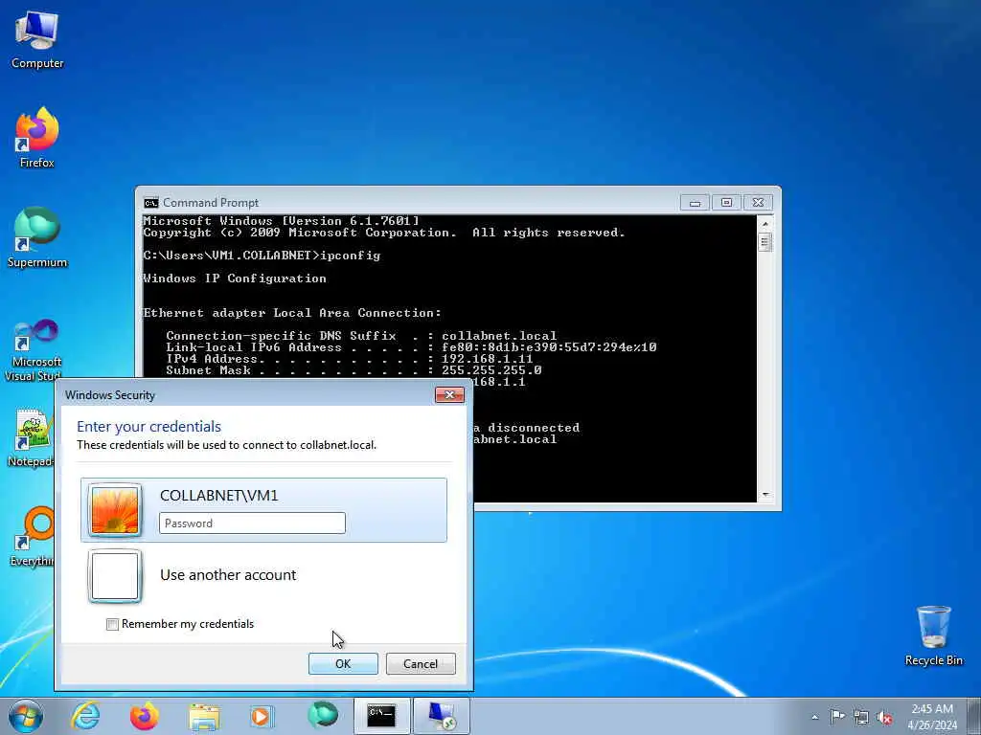Open the Supermium desktop shortcut
Screen dimensions: 981x735
point(37,237)
